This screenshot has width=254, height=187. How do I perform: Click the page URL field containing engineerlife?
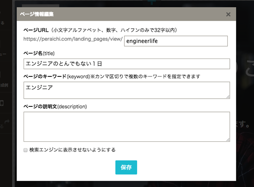[176, 41]
